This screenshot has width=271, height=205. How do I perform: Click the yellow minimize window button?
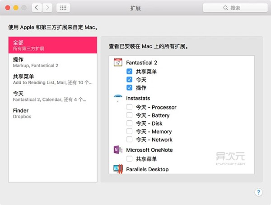tap(16, 8)
